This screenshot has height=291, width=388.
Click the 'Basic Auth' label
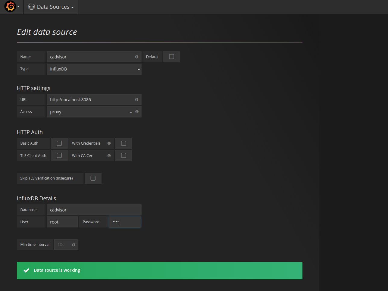[29, 143]
